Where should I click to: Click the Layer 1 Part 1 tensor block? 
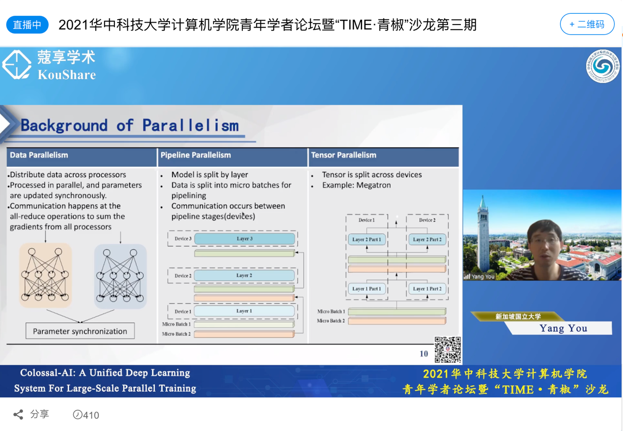367,288
